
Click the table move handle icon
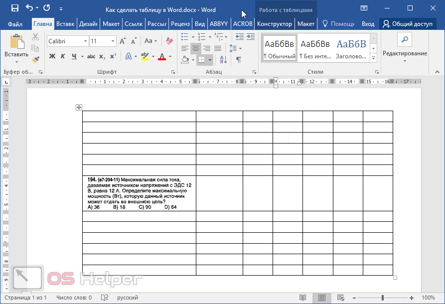[x=79, y=107]
